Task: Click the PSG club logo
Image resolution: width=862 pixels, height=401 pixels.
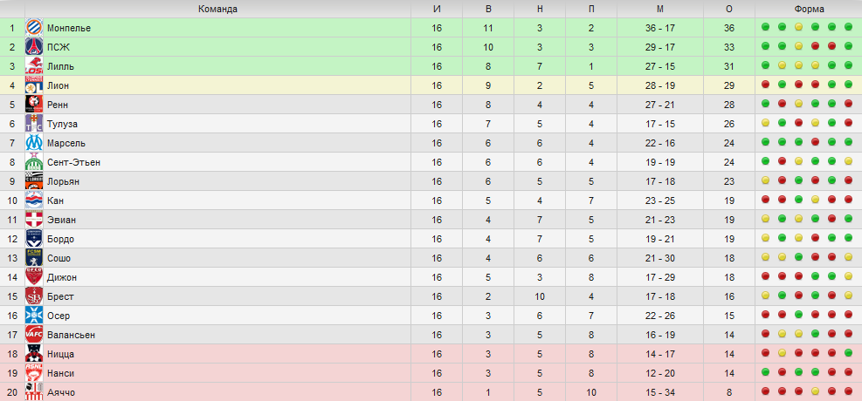Action: tap(34, 47)
